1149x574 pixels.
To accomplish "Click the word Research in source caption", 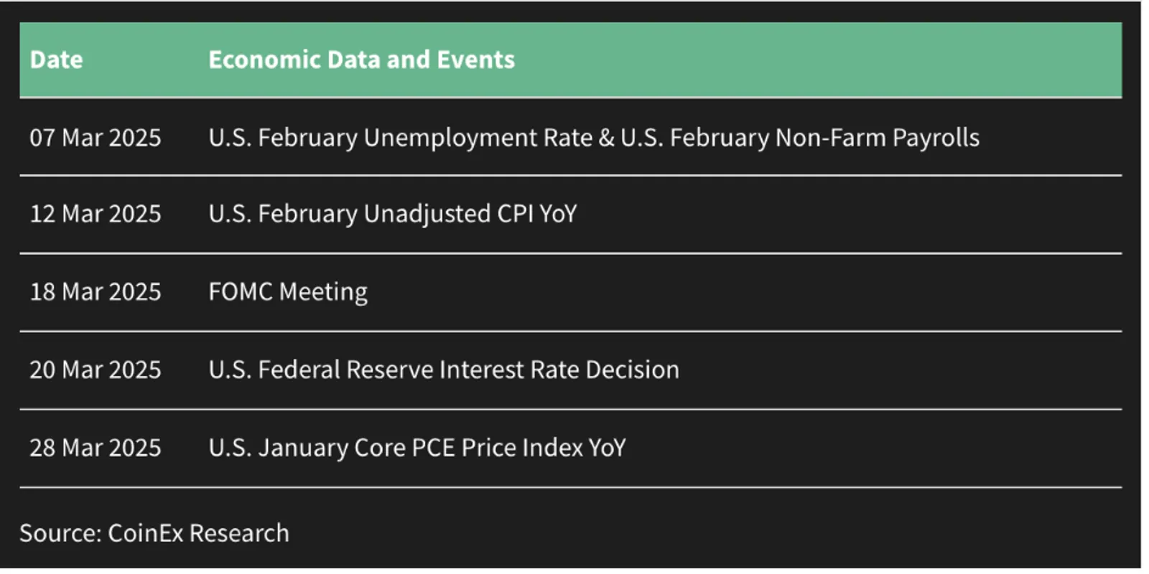I will pos(239,533).
